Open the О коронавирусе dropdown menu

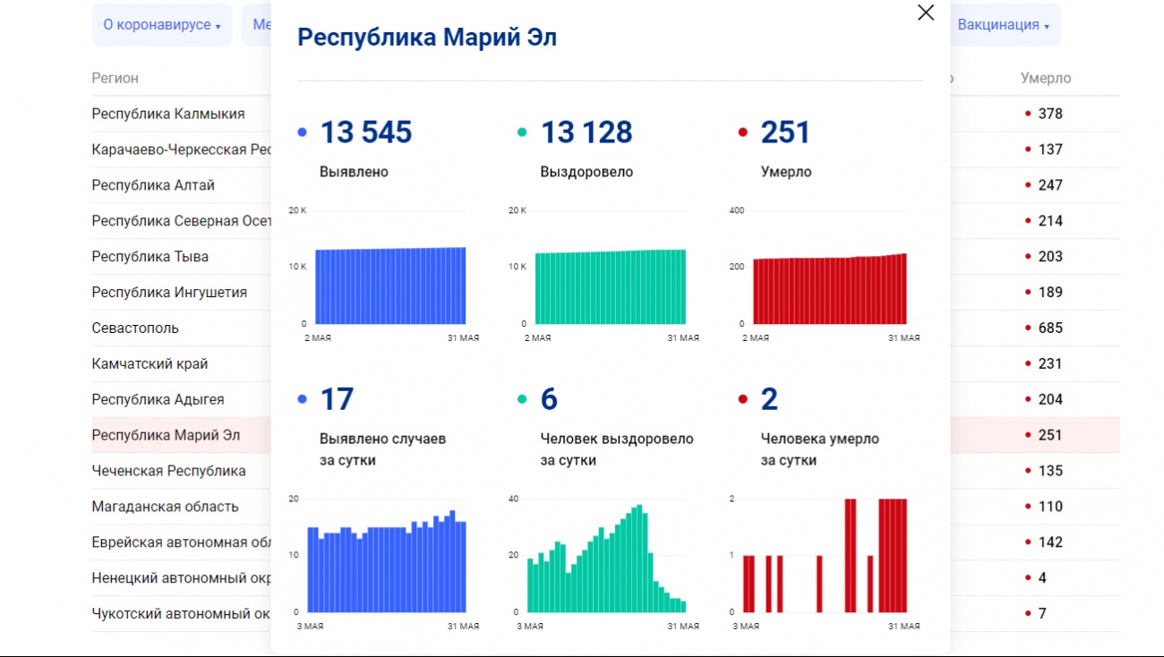[161, 25]
